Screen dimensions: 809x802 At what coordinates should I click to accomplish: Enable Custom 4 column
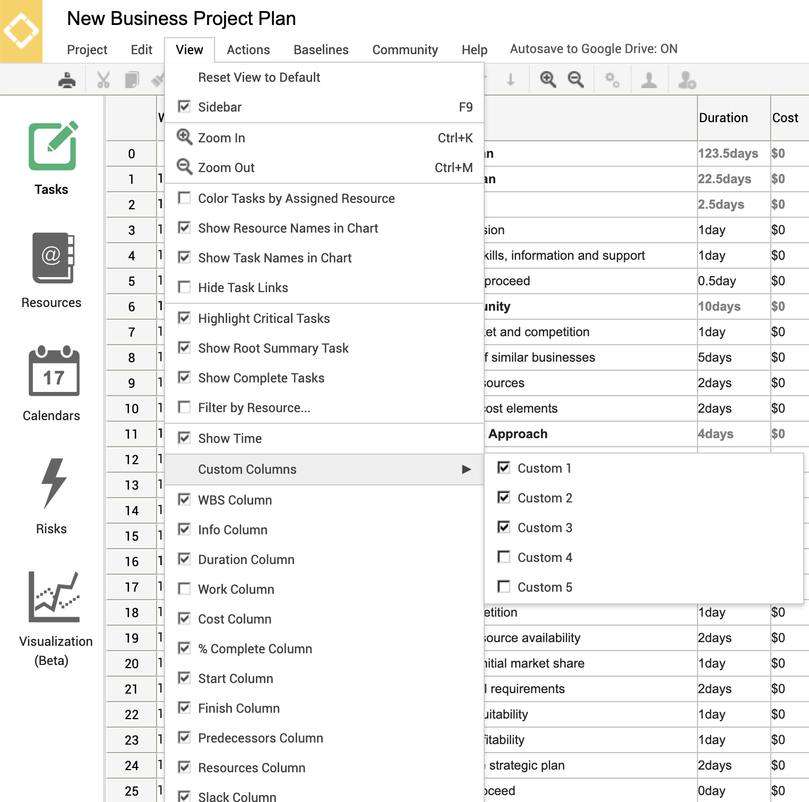tap(504, 557)
